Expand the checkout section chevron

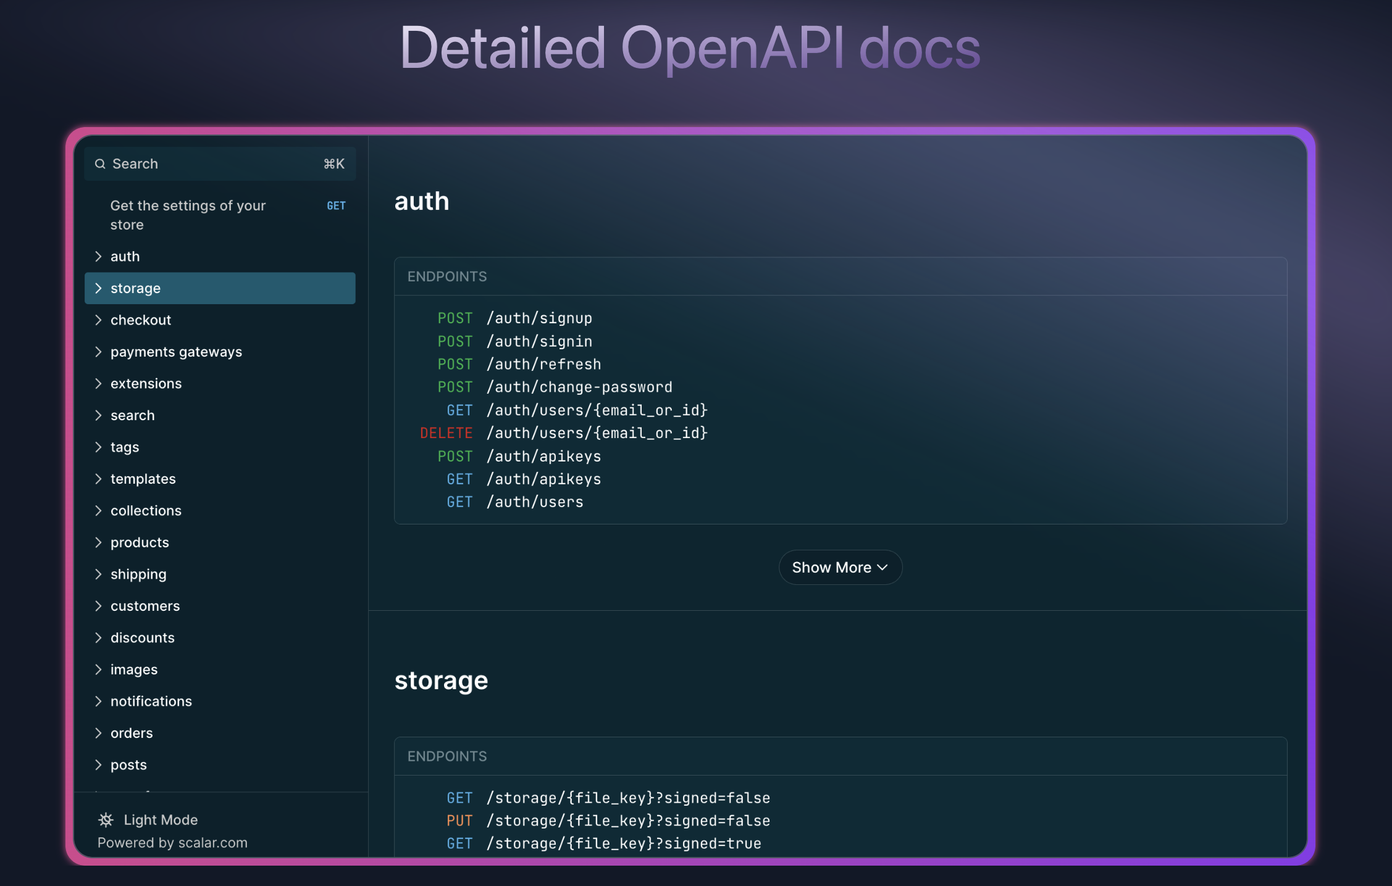[x=98, y=320]
